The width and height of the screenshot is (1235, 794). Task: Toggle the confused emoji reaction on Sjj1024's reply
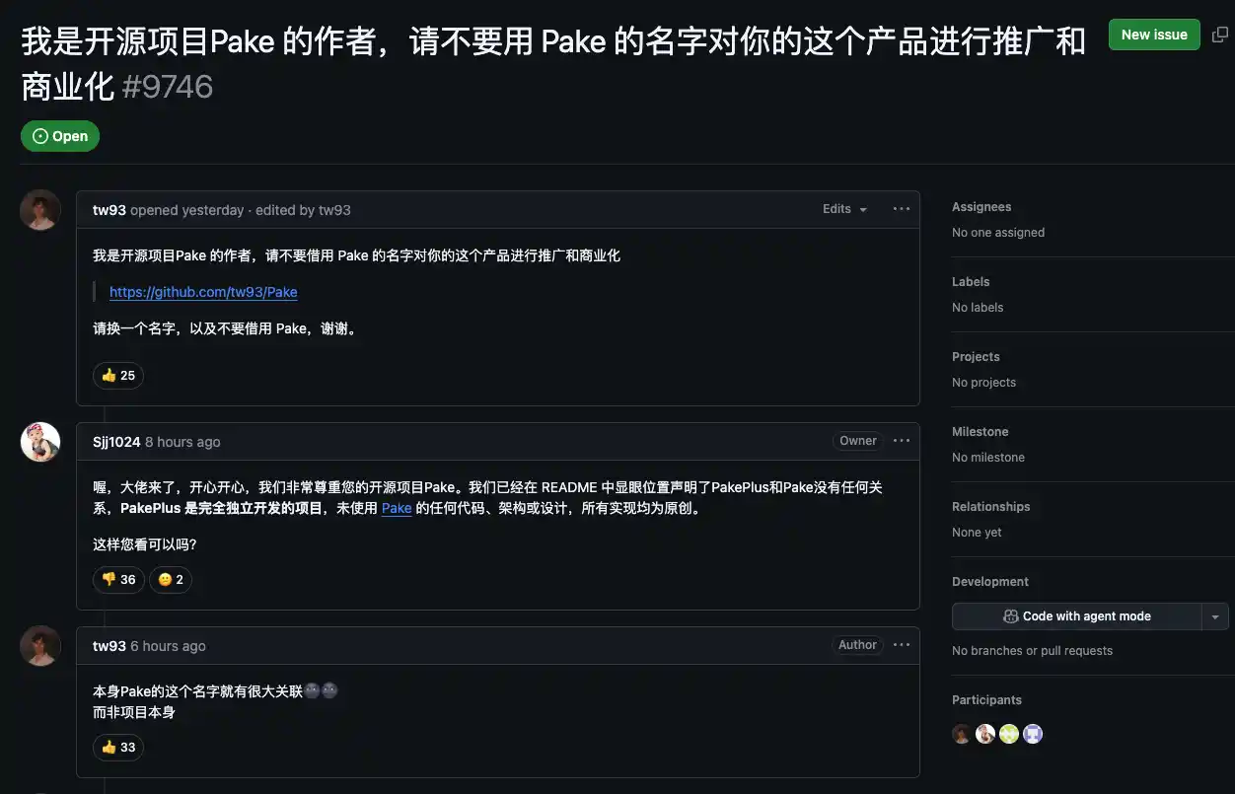tap(170, 579)
